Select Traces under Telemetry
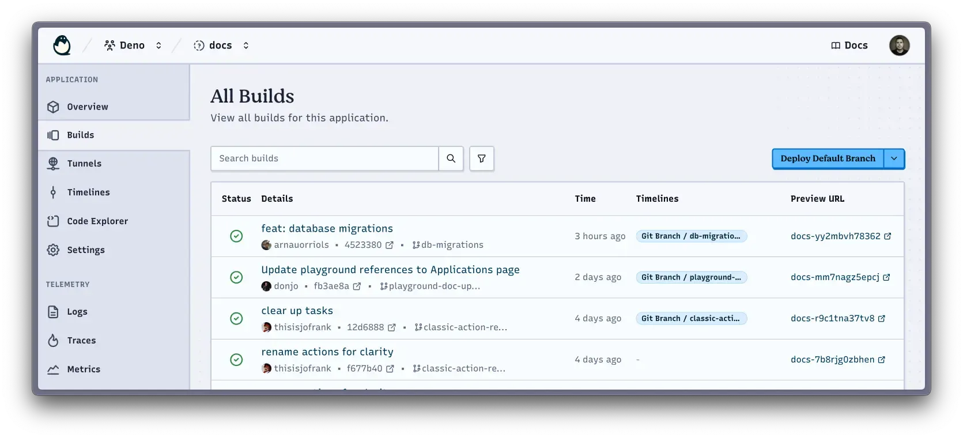Screen dimensions: 963x438 (x=81, y=341)
